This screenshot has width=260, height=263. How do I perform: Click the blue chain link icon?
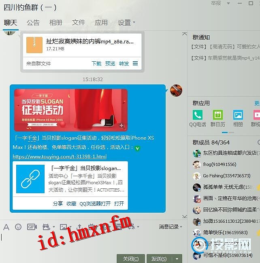[30, 179]
